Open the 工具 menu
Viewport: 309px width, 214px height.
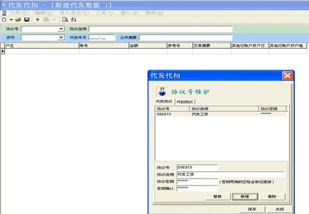(x=105, y=13)
